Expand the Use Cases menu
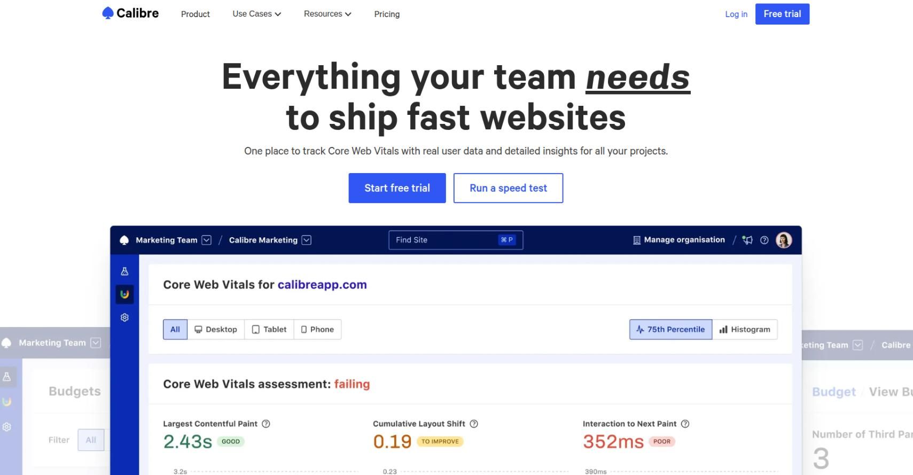Viewport: 913px width, 475px height. coord(256,14)
